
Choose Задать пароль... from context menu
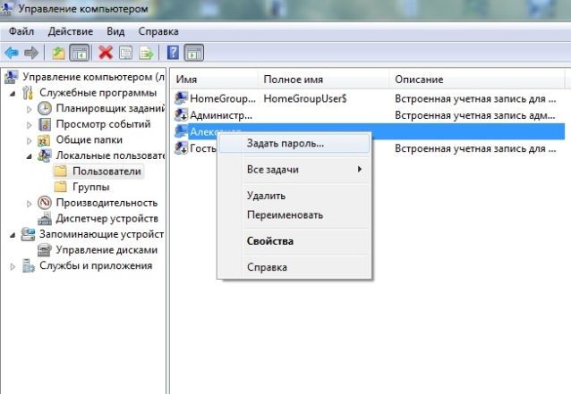[x=285, y=143]
